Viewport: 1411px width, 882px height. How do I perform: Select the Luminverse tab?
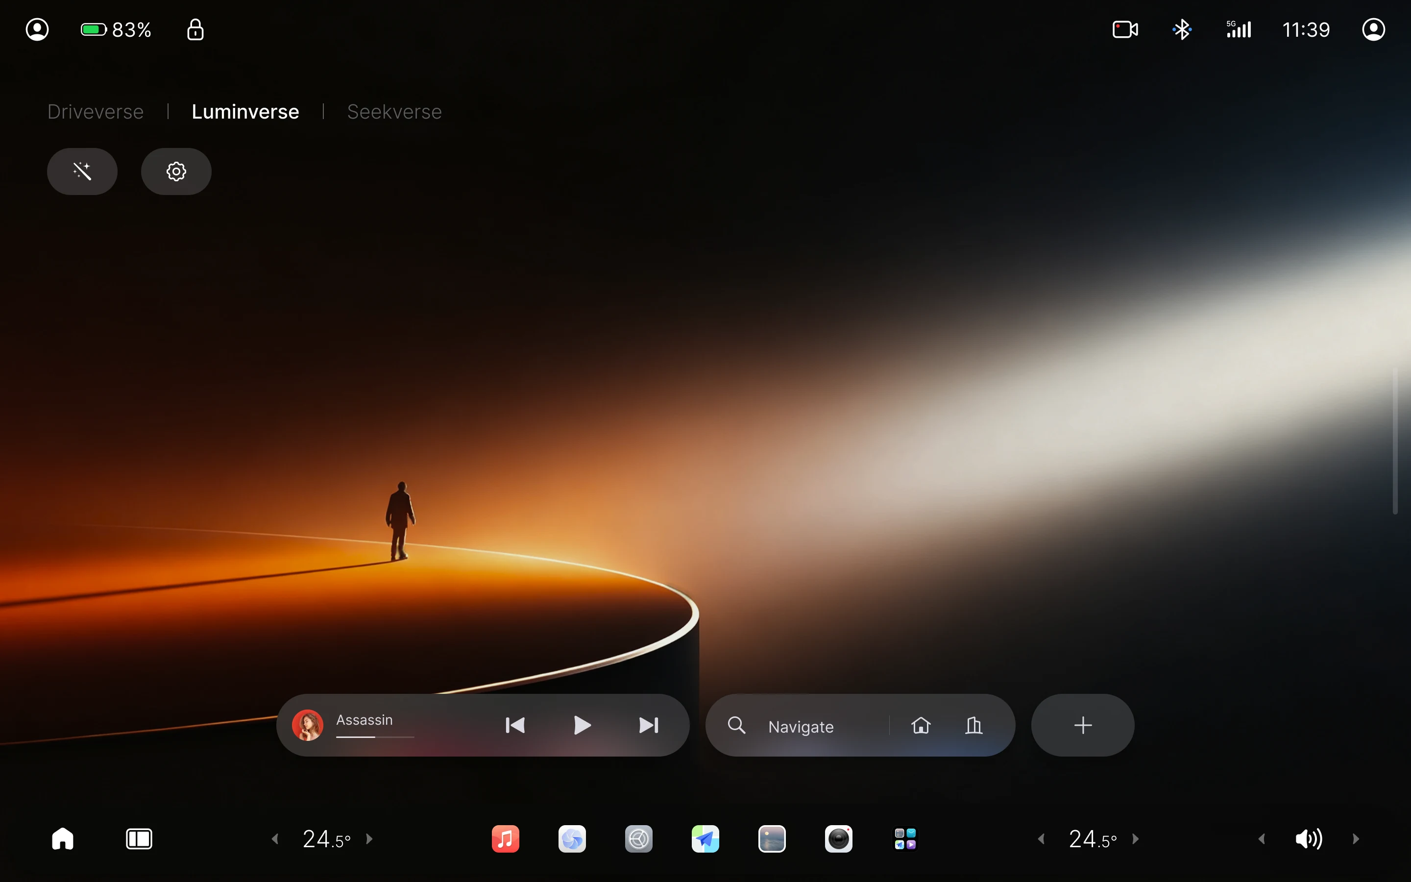coord(245,111)
